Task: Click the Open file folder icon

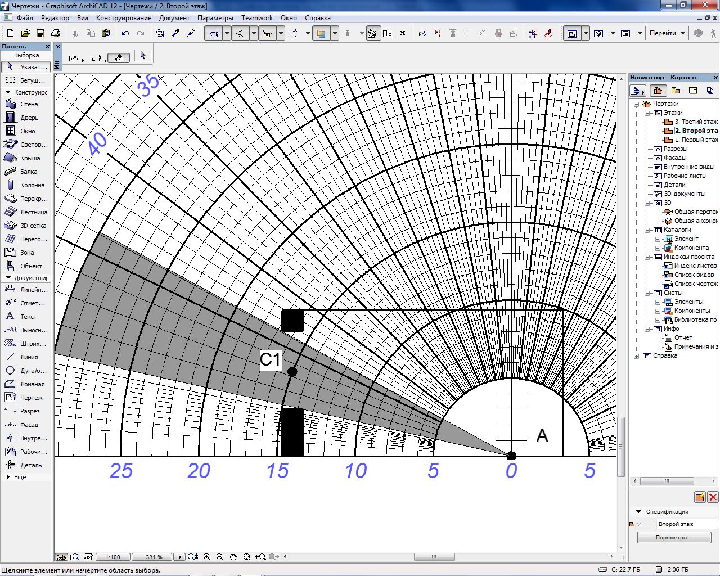Action: coord(25,33)
